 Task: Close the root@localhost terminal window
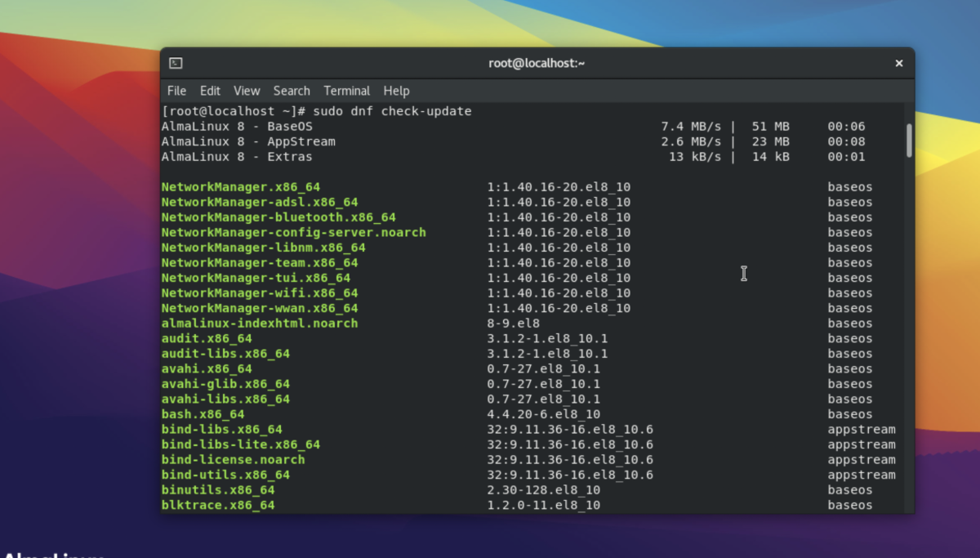[898, 63]
